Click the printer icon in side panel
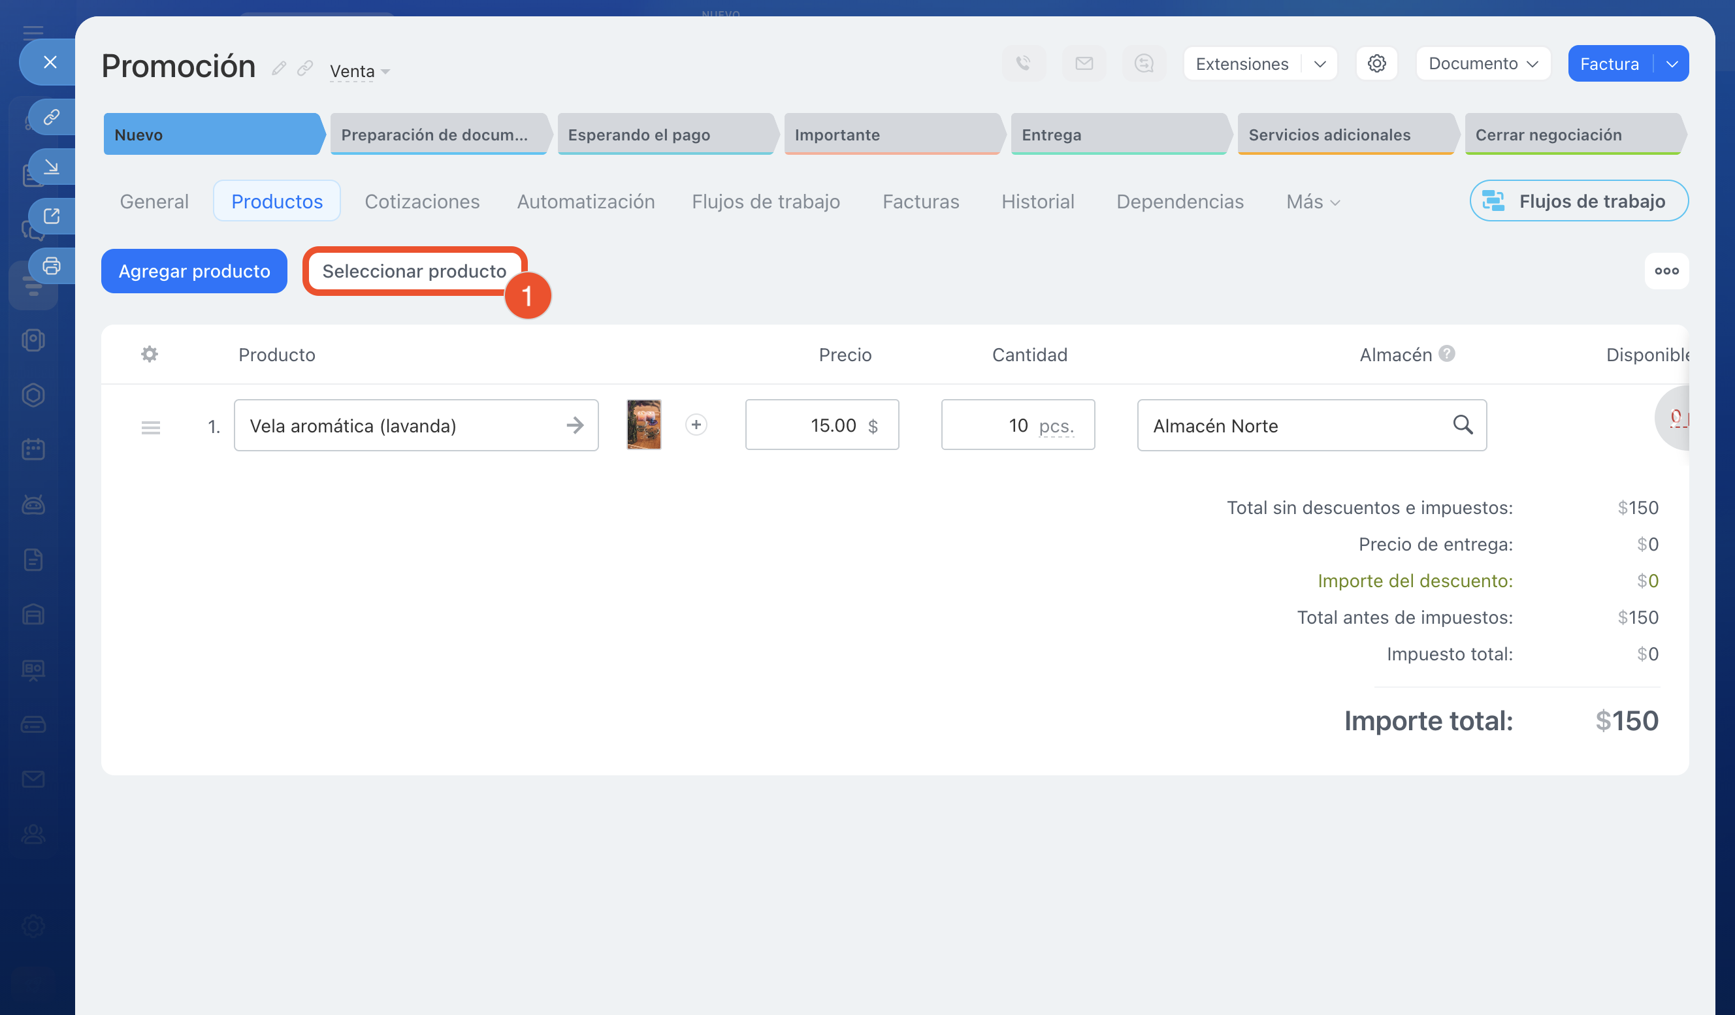 pos(52,265)
